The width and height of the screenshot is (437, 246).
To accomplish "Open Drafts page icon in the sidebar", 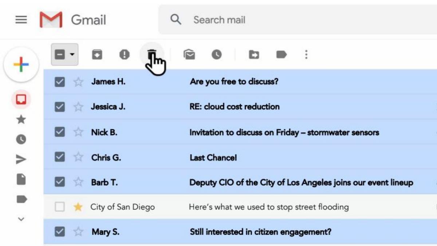I will (x=21, y=179).
